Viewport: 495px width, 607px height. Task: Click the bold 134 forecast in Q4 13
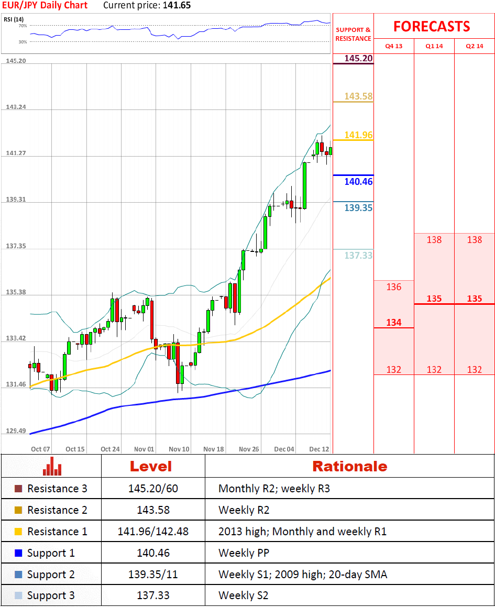[393, 323]
